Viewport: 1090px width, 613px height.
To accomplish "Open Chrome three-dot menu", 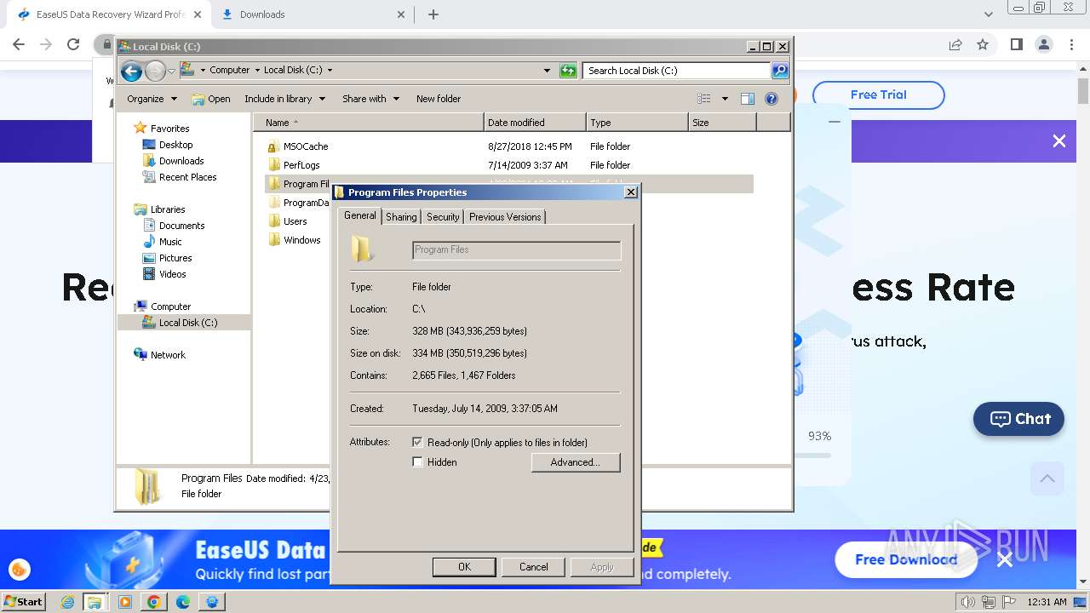I will 1071,44.
